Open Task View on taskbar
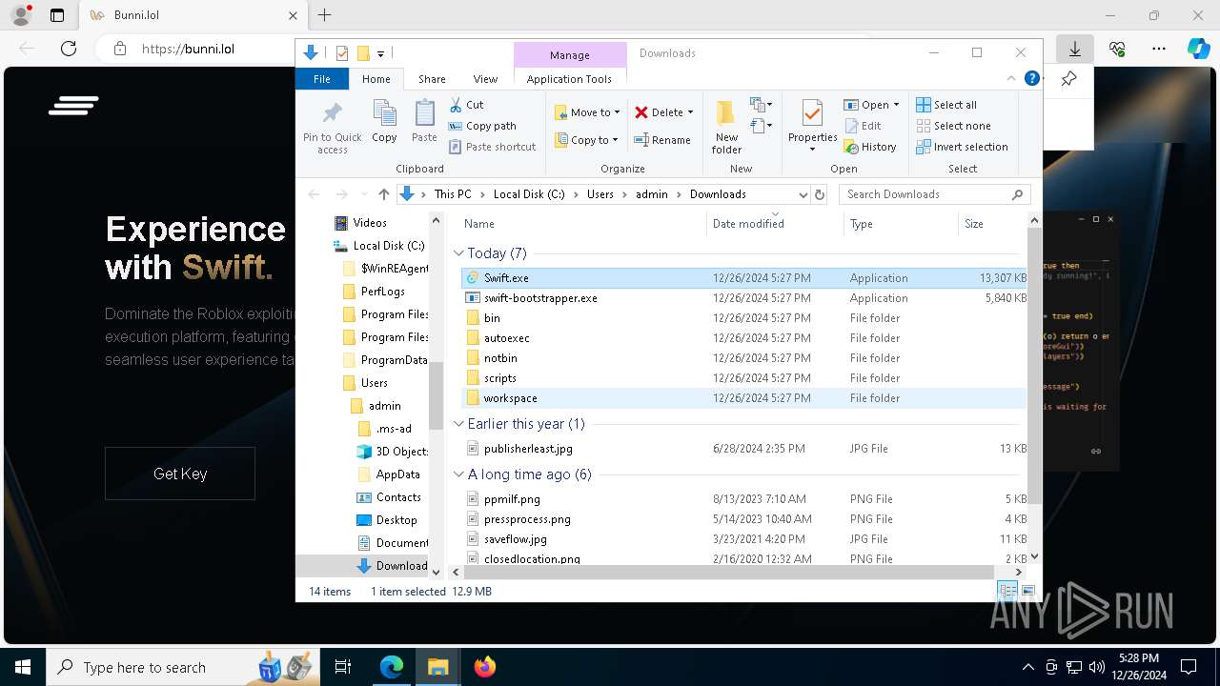 click(x=343, y=667)
